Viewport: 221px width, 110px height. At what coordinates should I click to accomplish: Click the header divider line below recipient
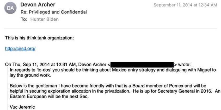point(111,28)
